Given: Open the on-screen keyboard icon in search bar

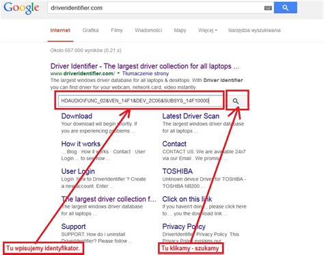Looking at the screenshot, I should [268, 8].
